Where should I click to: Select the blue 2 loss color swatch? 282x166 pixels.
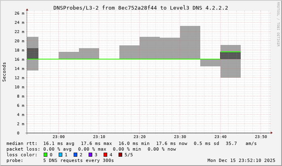(x=75, y=155)
